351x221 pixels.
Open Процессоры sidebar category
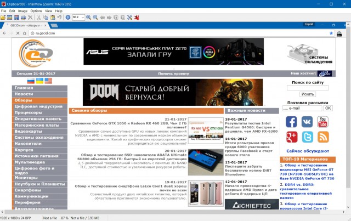39,112
